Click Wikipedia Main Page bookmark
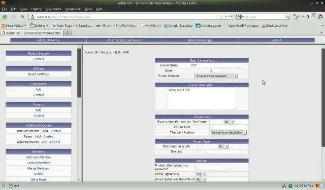The width and height of the screenshot is (325, 190). 73,26
